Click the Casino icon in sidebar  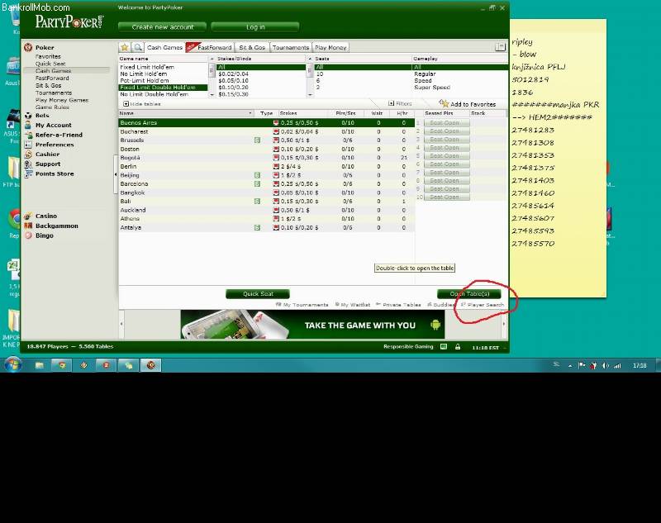point(28,216)
